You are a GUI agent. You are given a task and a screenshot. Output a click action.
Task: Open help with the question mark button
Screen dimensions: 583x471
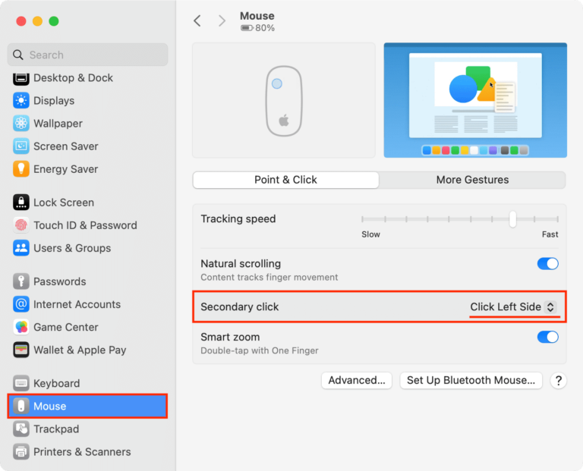(558, 381)
